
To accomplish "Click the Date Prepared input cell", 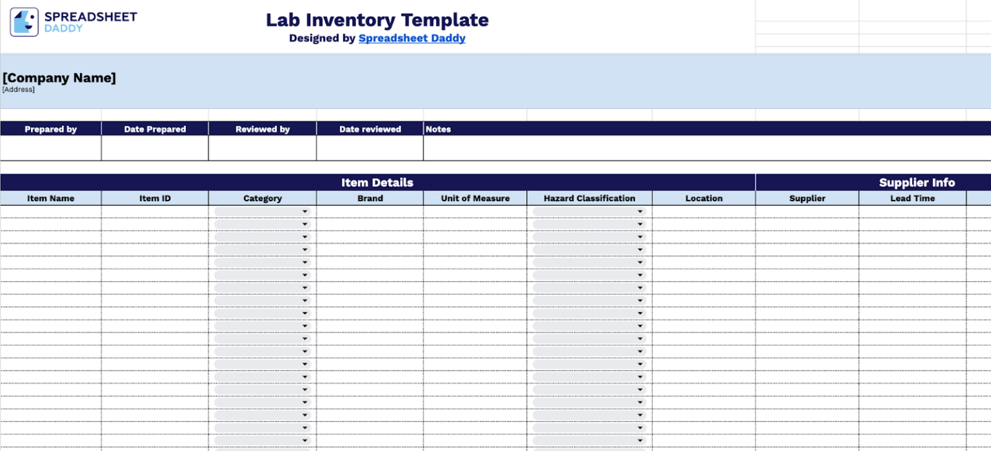I will (155, 148).
